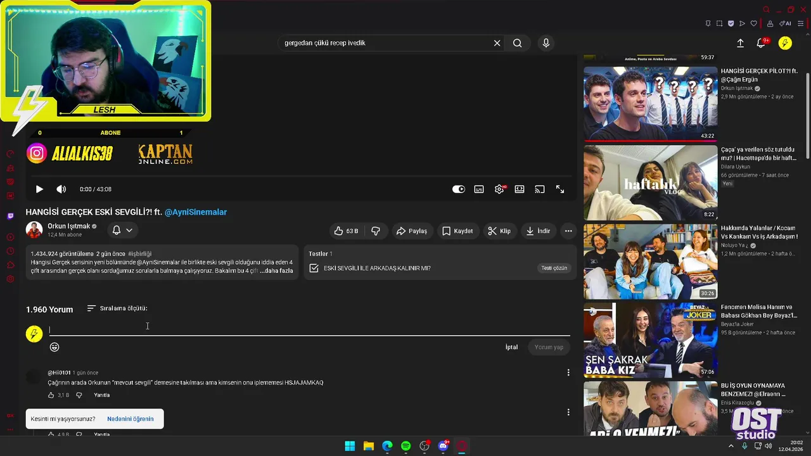811x456 pixels.
Task: Click the Orkun Işıtmak channel avatar
Action: (x=34, y=230)
